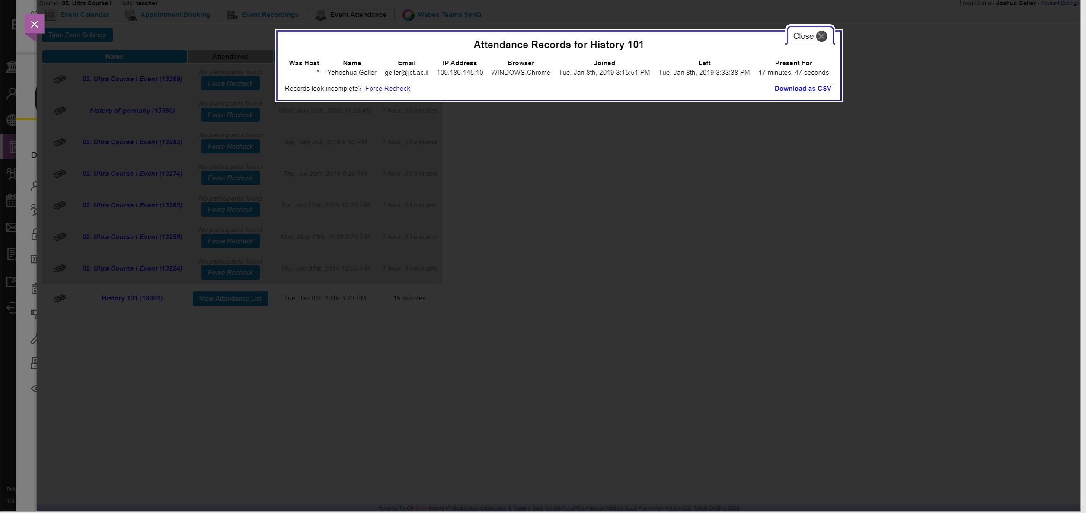Viewport: 1086px width, 513px height.
Task: Close the Attendance Records dialog
Action: (810, 36)
